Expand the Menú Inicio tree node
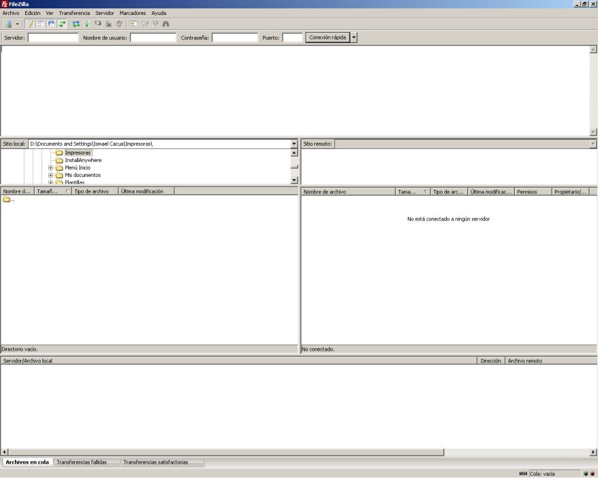Image resolution: width=598 pixels, height=478 pixels. [x=51, y=168]
